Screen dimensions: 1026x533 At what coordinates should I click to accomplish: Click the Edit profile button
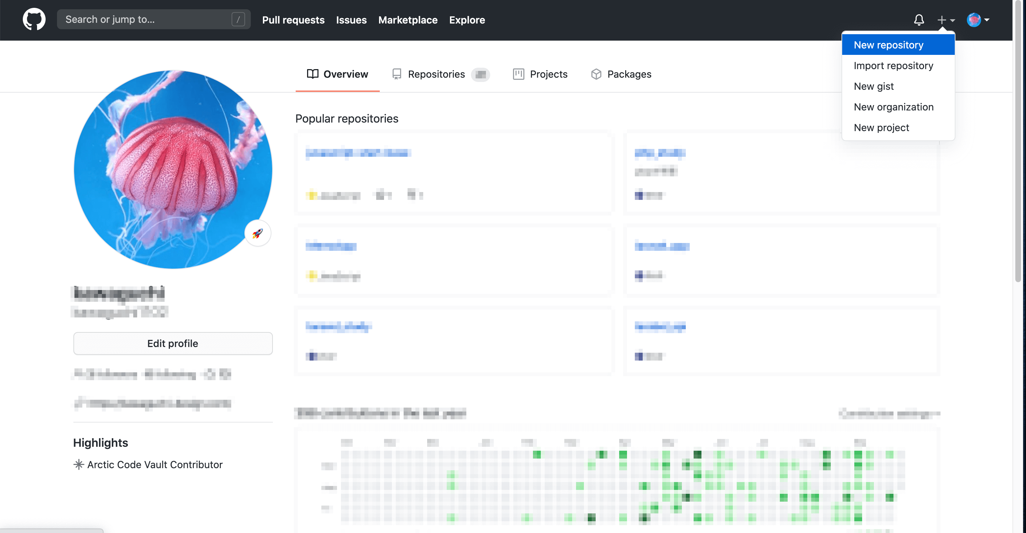172,343
